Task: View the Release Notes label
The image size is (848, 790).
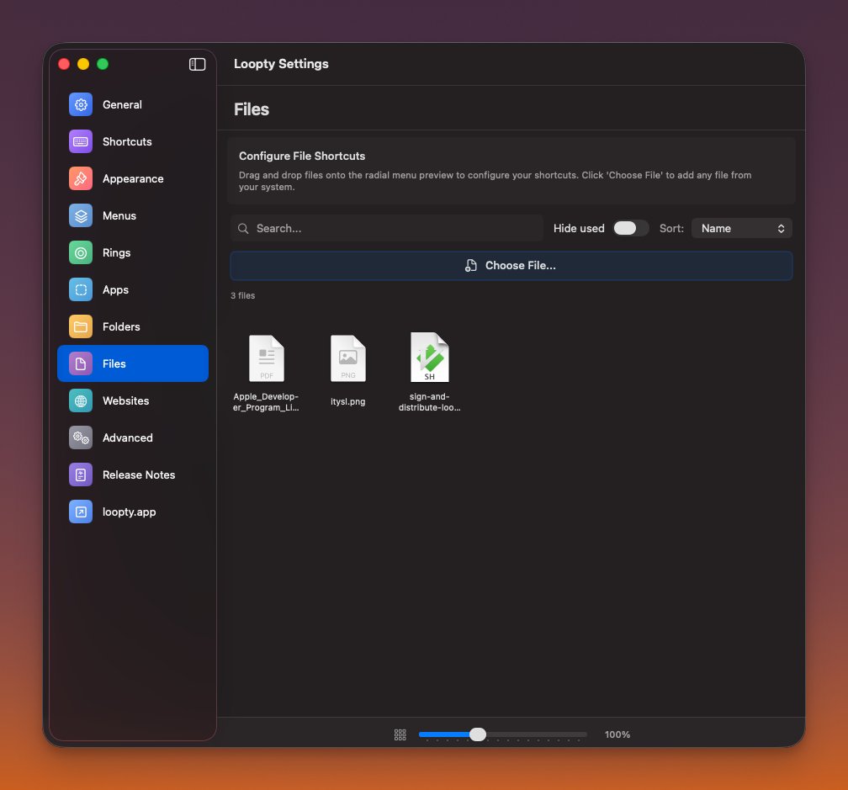Action: [139, 475]
